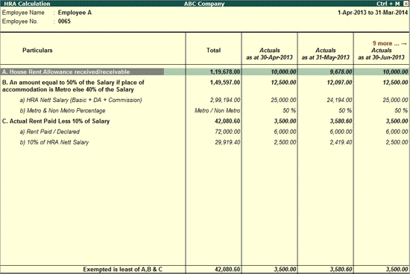
Task: Click HRA total amount 1,19,678.00
Action: 225,71
